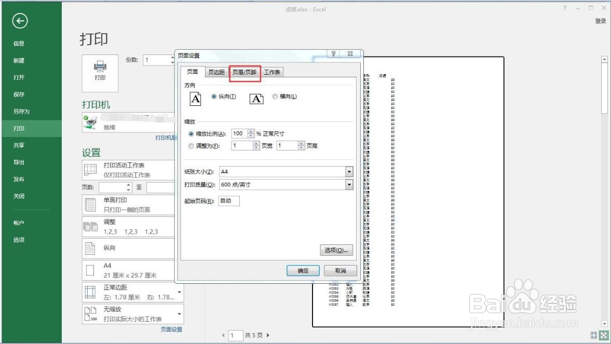Open 新建 in the left sidebar

click(x=19, y=60)
